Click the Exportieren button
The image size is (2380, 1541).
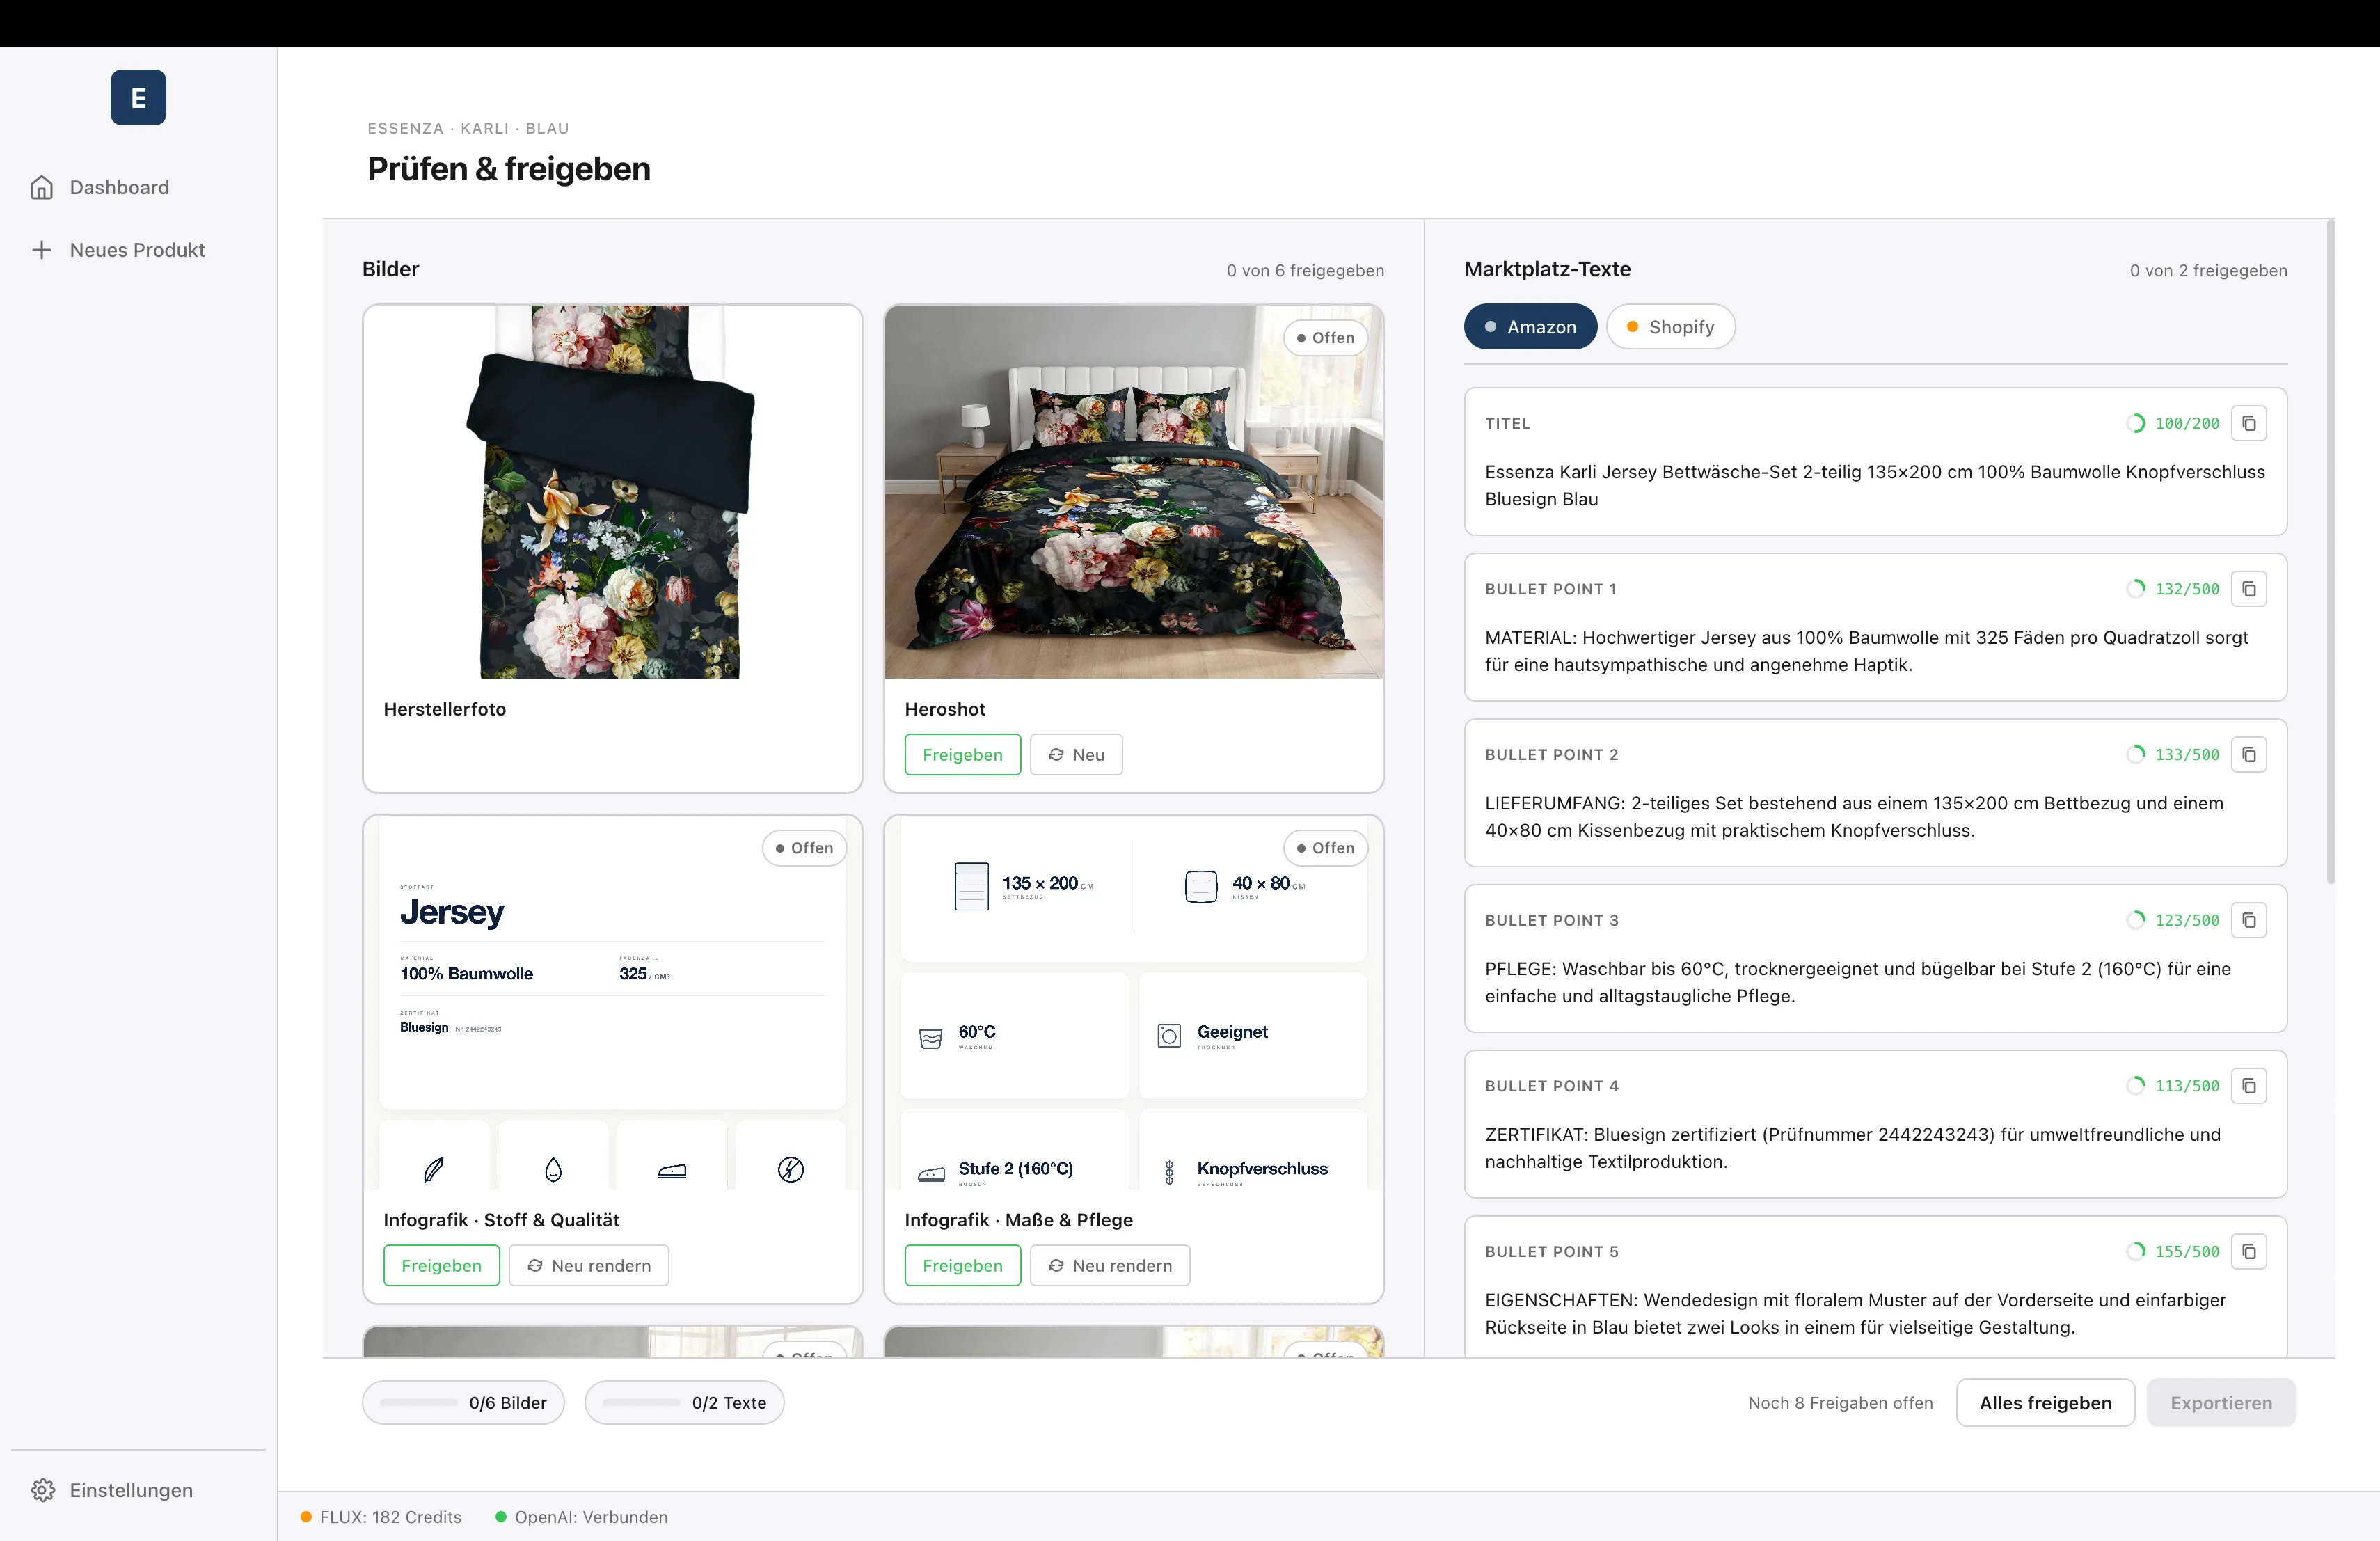click(2221, 1403)
